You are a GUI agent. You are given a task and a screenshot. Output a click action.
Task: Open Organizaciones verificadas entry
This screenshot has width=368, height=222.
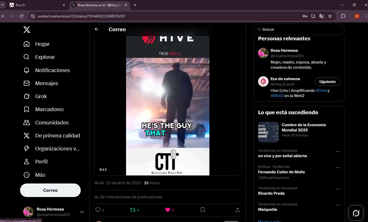coord(52,149)
